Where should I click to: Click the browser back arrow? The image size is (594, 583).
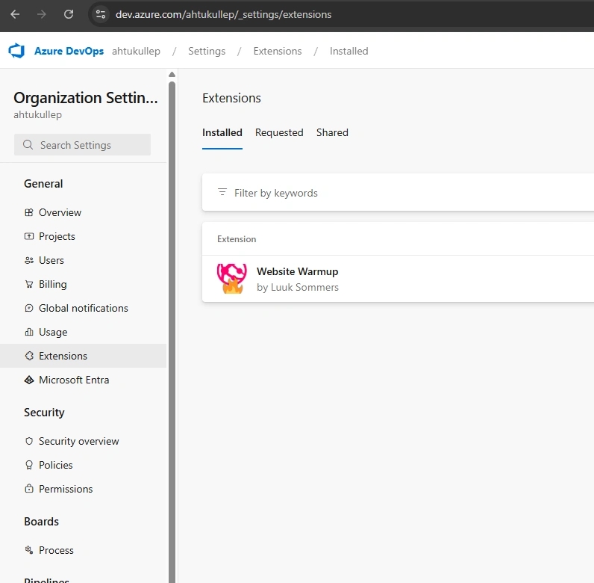pyautogui.click(x=15, y=14)
